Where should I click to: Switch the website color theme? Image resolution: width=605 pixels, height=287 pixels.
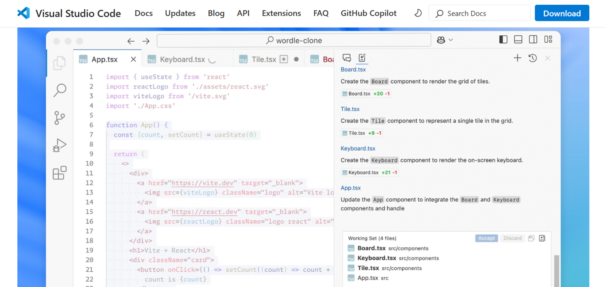coord(418,13)
